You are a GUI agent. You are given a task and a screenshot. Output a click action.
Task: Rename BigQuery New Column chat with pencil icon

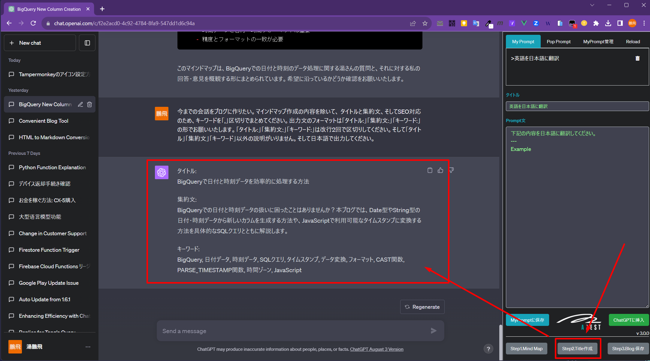[80, 104]
